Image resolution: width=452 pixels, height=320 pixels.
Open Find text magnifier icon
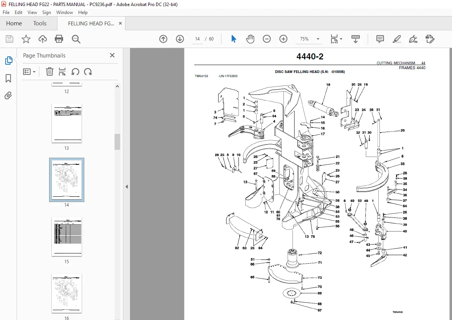[76, 39]
